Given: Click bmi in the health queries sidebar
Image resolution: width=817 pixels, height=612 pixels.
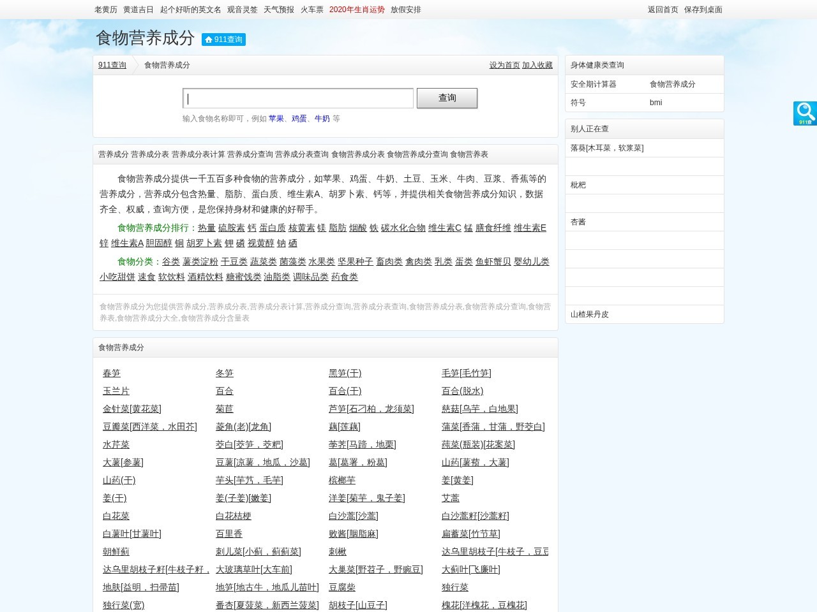Looking at the screenshot, I should click(656, 103).
